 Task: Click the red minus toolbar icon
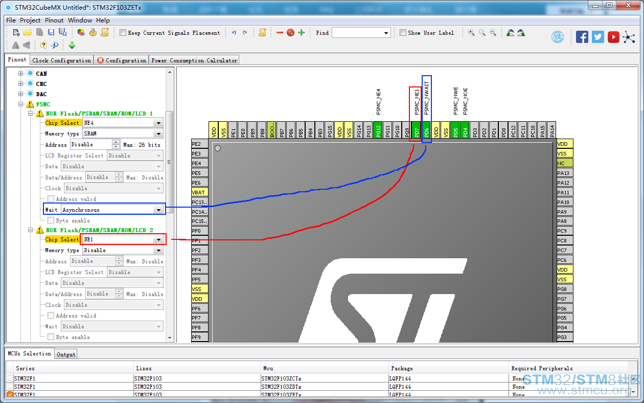point(280,33)
